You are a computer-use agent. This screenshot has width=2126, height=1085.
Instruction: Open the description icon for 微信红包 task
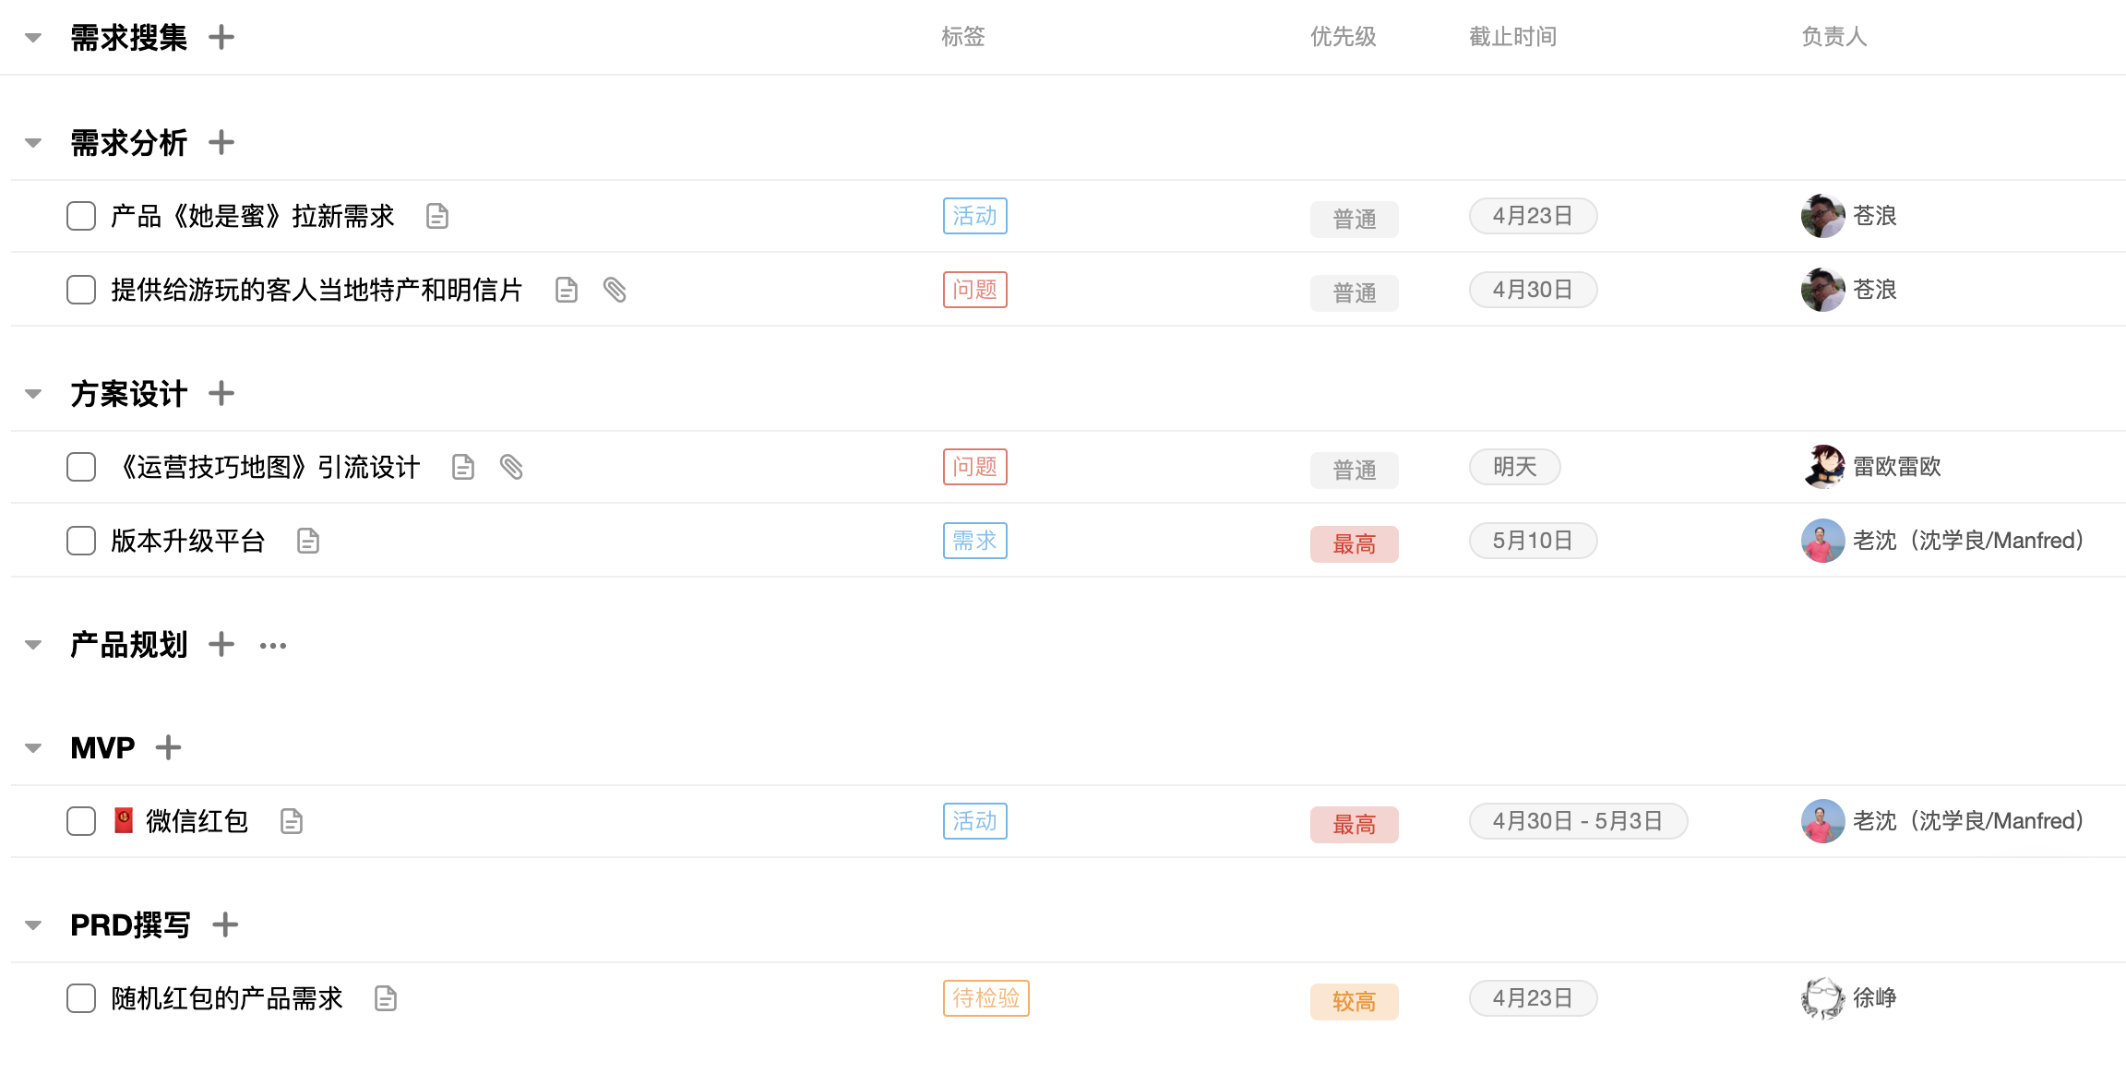292,821
